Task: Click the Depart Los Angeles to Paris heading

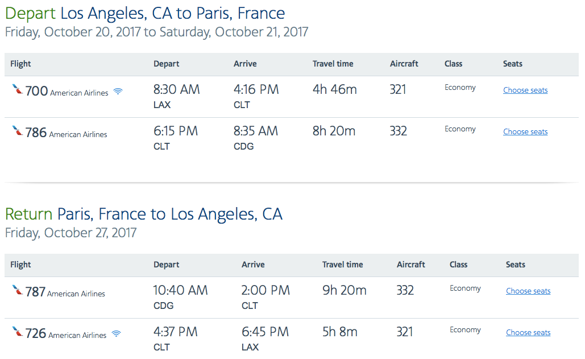Action: pyautogui.click(x=145, y=14)
